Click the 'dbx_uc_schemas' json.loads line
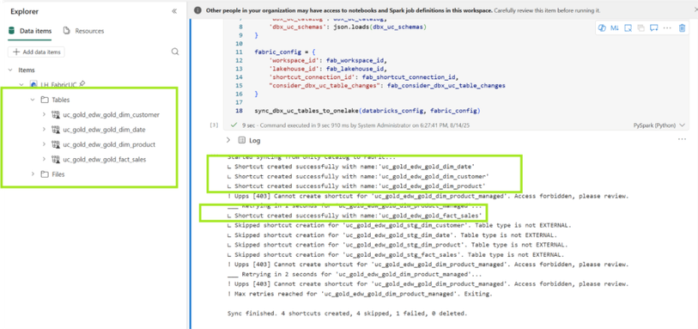This screenshot has width=698, height=329. (348, 27)
